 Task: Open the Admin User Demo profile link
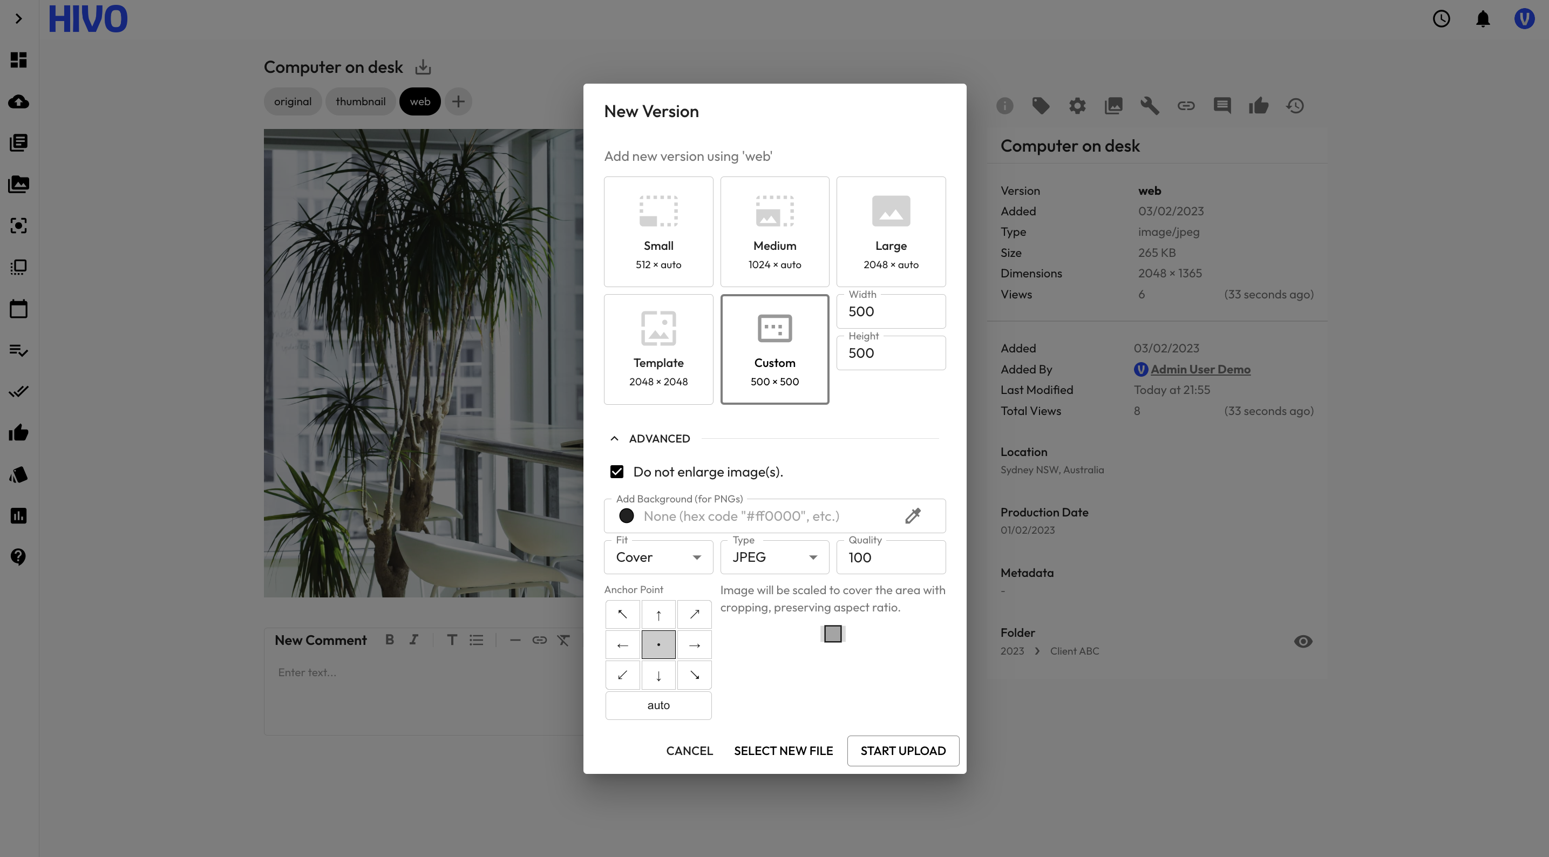tap(1200, 369)
